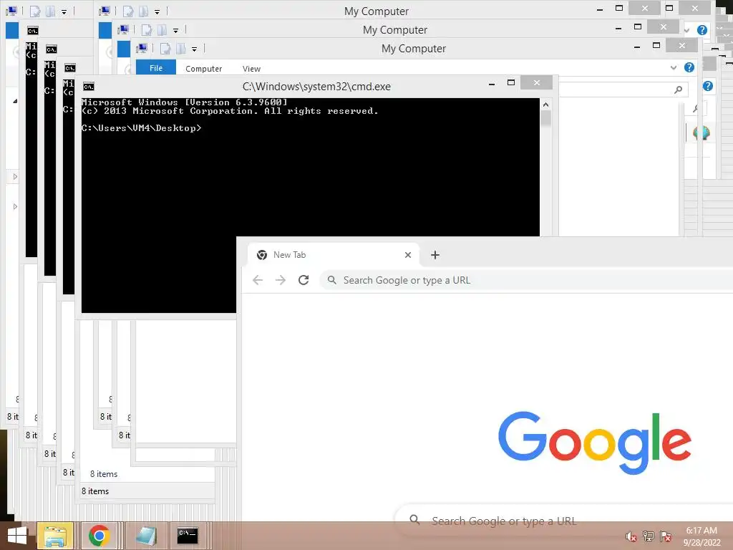The width and height of the screenshot is (733, 550).
Task: Click the Google logo
Action: click(595, 443)
